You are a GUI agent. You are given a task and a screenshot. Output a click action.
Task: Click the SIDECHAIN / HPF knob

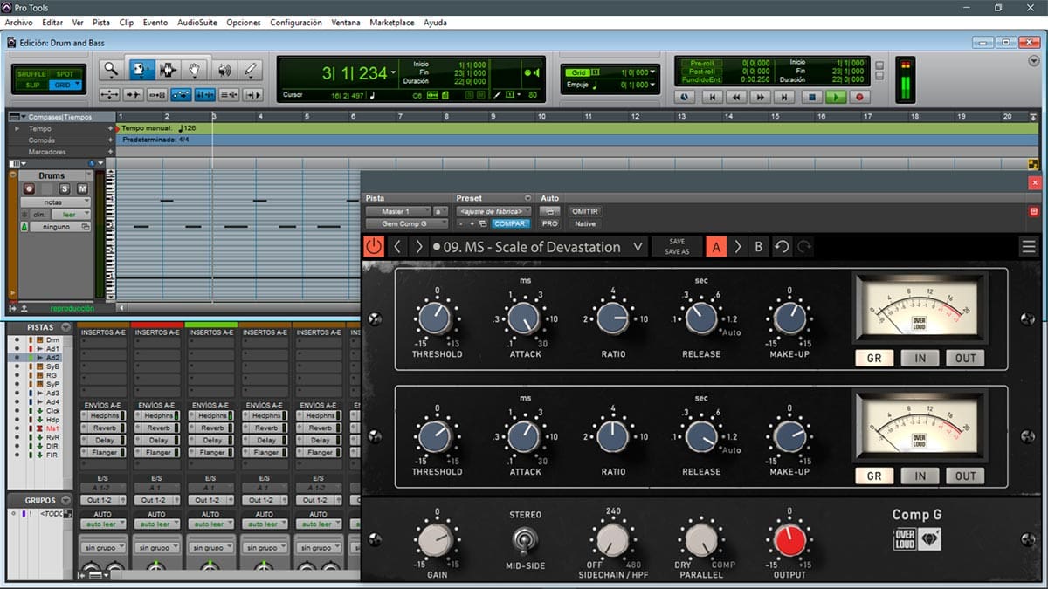[613, 541]
